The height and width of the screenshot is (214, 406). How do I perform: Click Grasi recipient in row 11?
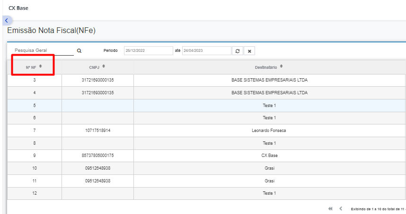pyautogui.click(x=269, y=181)
